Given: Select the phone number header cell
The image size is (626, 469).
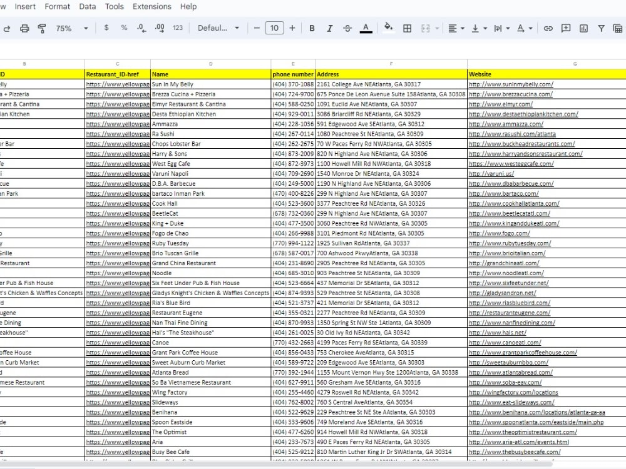Looking at the screenshot, I should coord(293,74).
